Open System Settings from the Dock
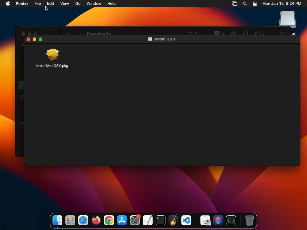This screenshot has height=230, width=307. (x=135, y=220)
